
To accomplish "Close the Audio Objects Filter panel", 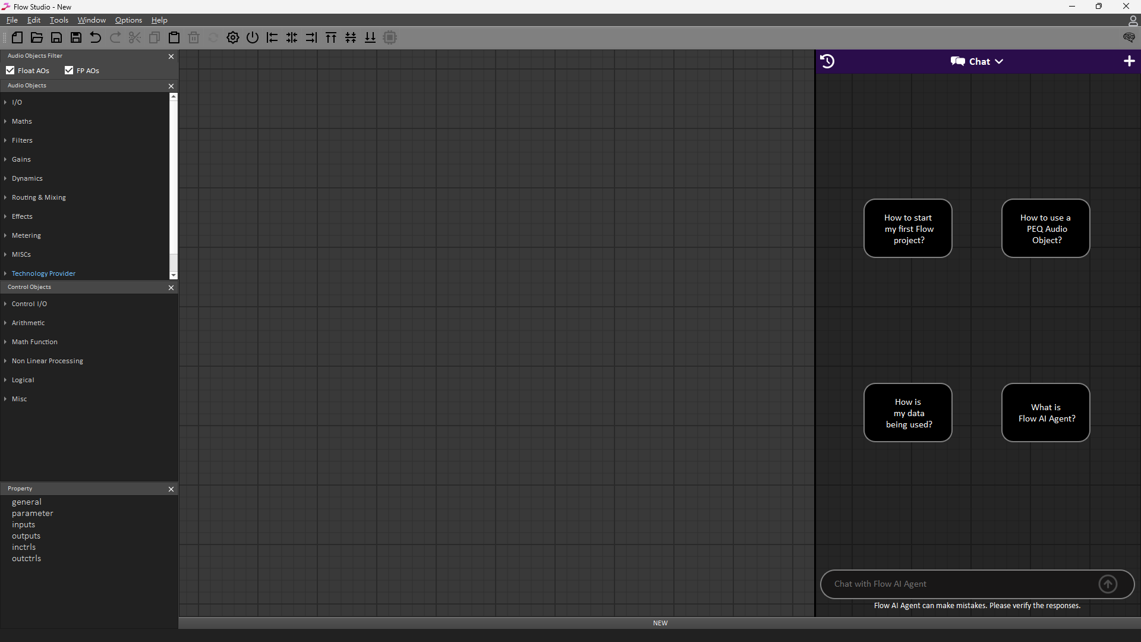I will pos(171,56).
